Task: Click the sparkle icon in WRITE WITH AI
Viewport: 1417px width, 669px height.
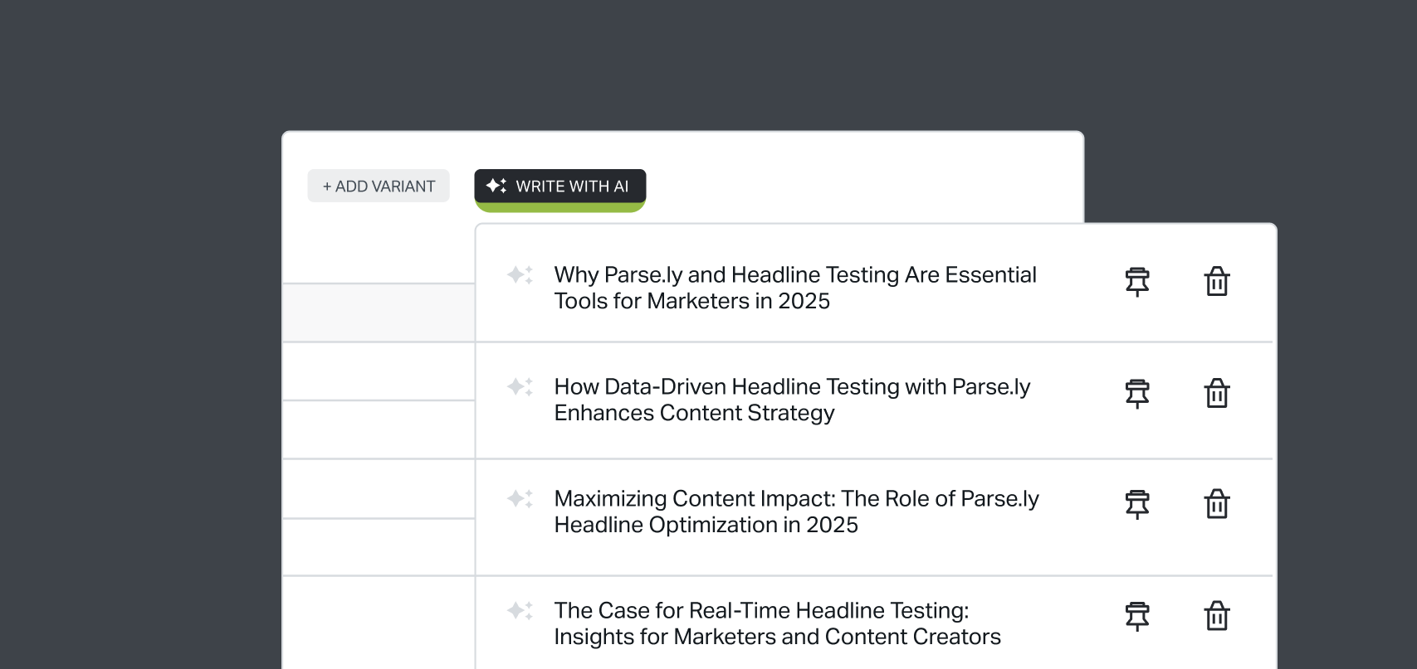Action: (496, 186)
